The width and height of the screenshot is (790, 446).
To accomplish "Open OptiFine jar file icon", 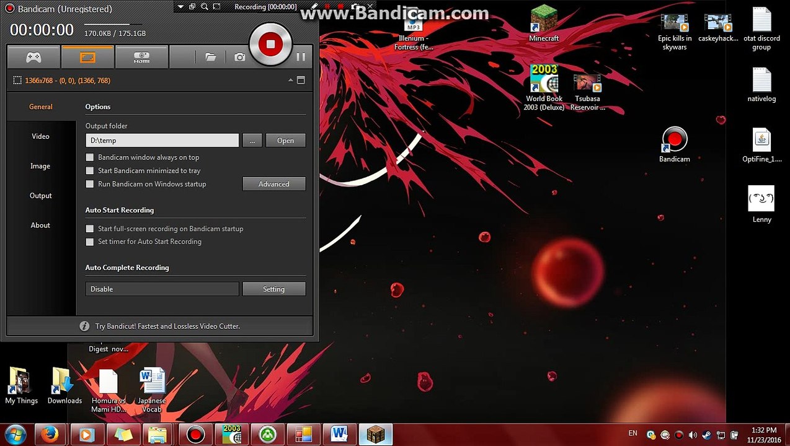I will 761,146.
